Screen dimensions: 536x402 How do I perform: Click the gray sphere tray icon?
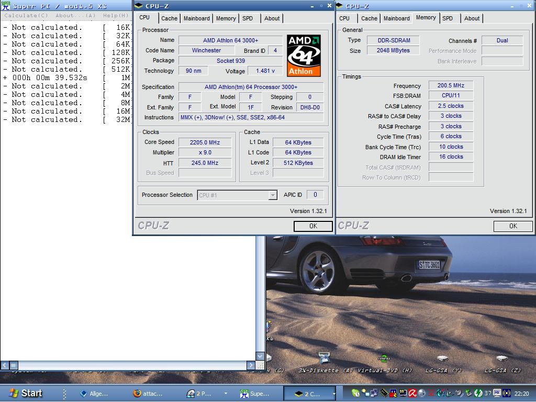[421, 393]
